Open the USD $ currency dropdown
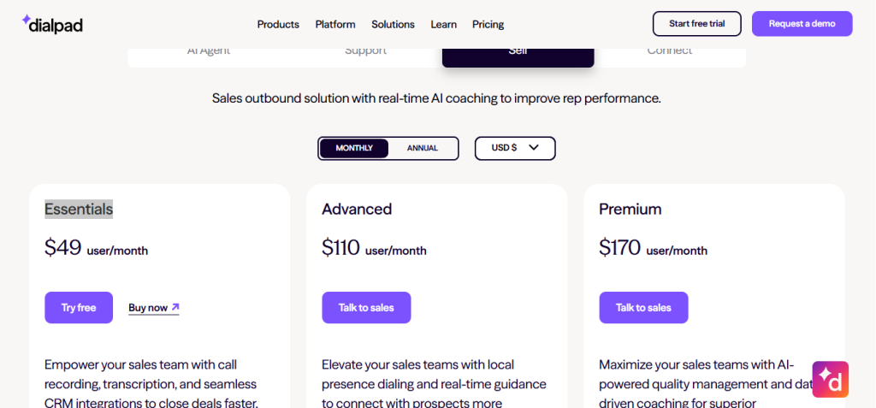Screen dimensions: 876x408 coord(515,148)
